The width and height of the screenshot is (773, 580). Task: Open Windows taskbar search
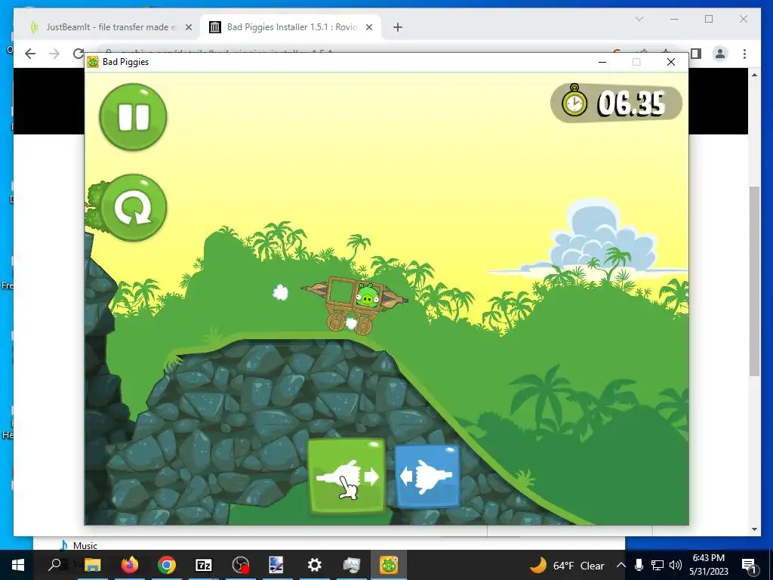[x=55, y=565]
